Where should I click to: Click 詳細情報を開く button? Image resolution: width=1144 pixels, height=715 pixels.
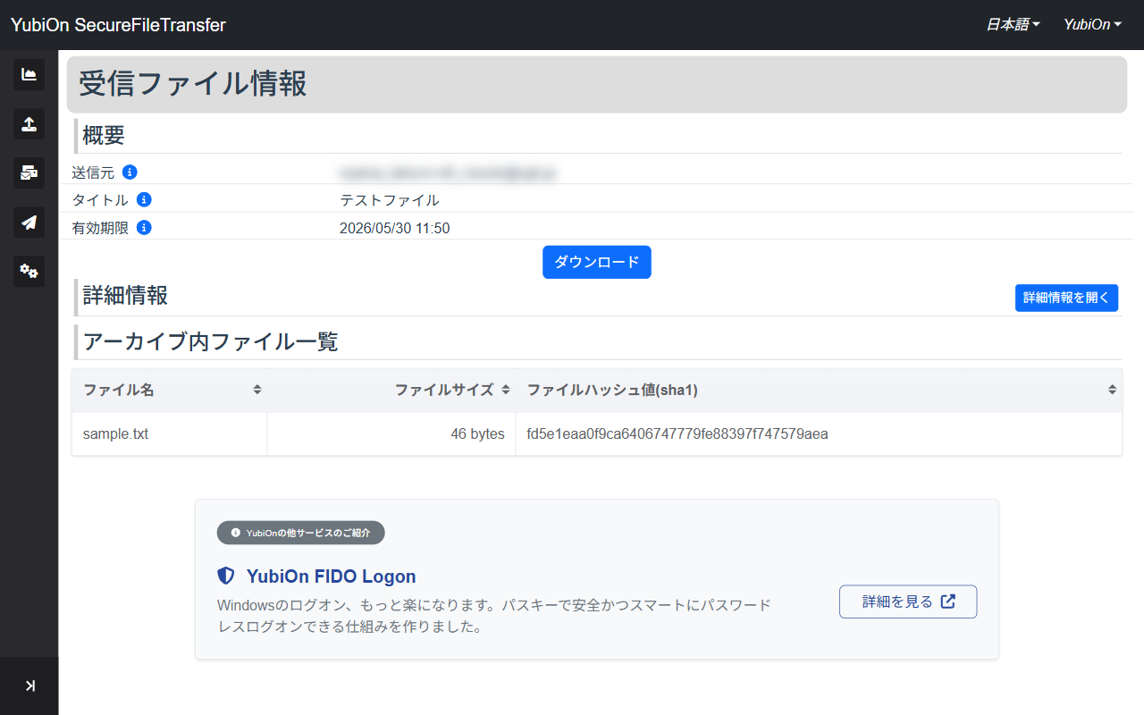point(1066,298)
